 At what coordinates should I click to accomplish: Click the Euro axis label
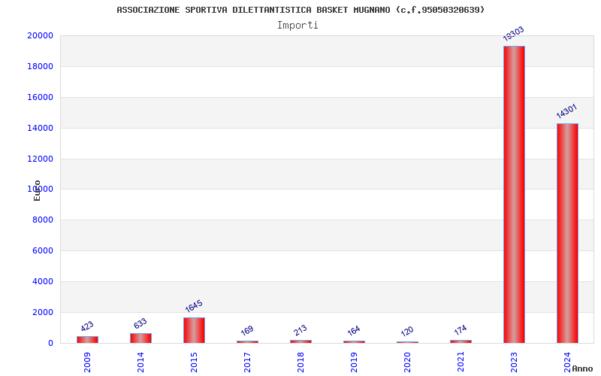pos(37,190)
